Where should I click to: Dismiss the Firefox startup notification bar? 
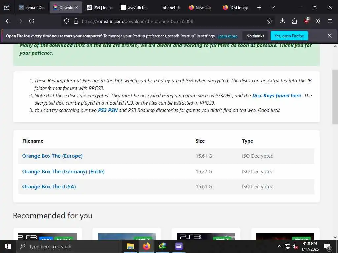coord(330,36)
